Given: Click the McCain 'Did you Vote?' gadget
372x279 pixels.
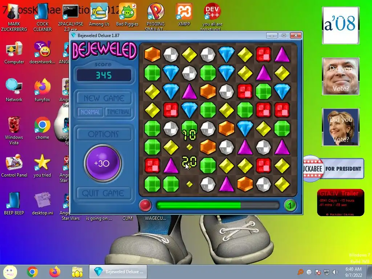Looking at the screenshot, I should (341, 76).
